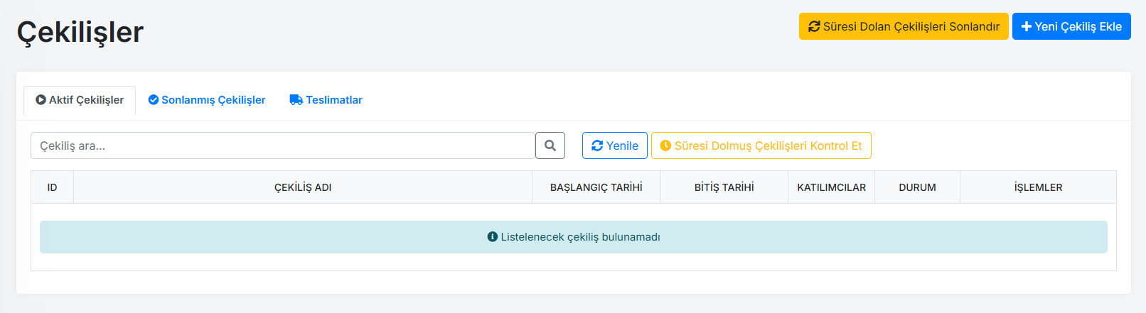Switch to the Sonlanmış Çekilişler tab
This screenshot has height=313, width=1146.
click(x=207, y=100)
